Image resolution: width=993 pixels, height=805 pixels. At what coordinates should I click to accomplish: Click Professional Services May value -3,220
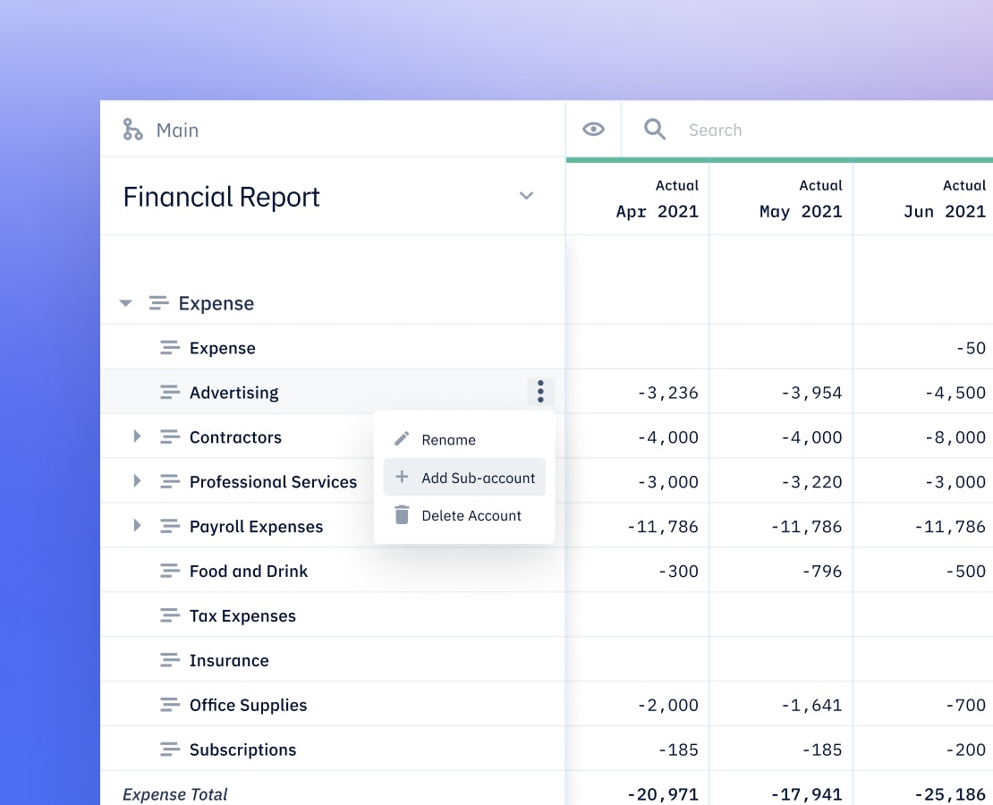tap(811, 482)
